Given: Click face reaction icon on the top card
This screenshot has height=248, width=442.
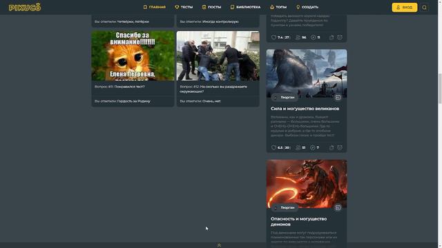Looking at the screenshot, I should (340, 37).
